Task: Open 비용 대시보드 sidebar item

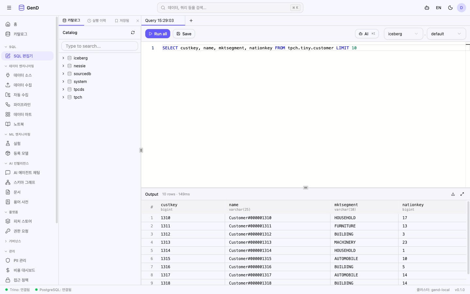Action: coord(27,270)
